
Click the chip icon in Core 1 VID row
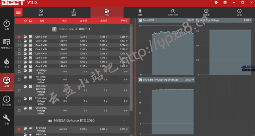(31, 41)
